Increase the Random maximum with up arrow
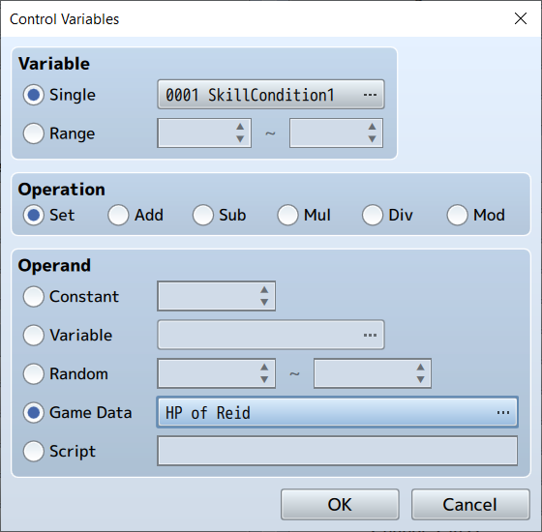This screenshot has height=532, width=542. click(420, 368)
